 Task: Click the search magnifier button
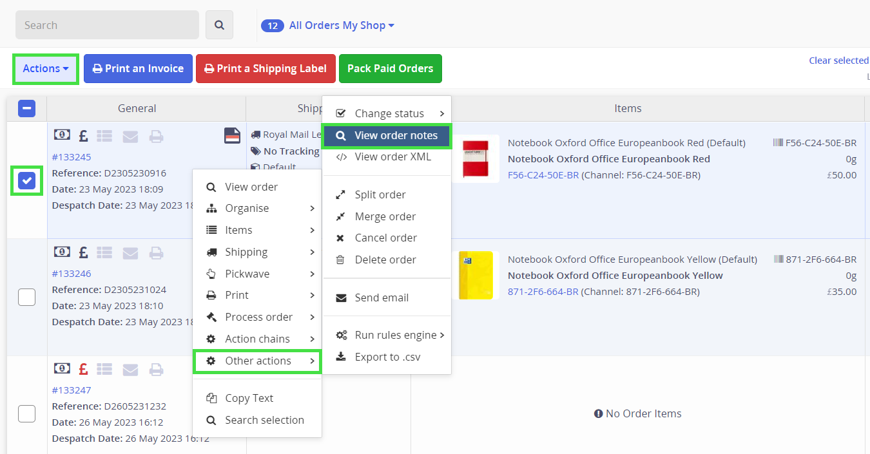point(219,25)
